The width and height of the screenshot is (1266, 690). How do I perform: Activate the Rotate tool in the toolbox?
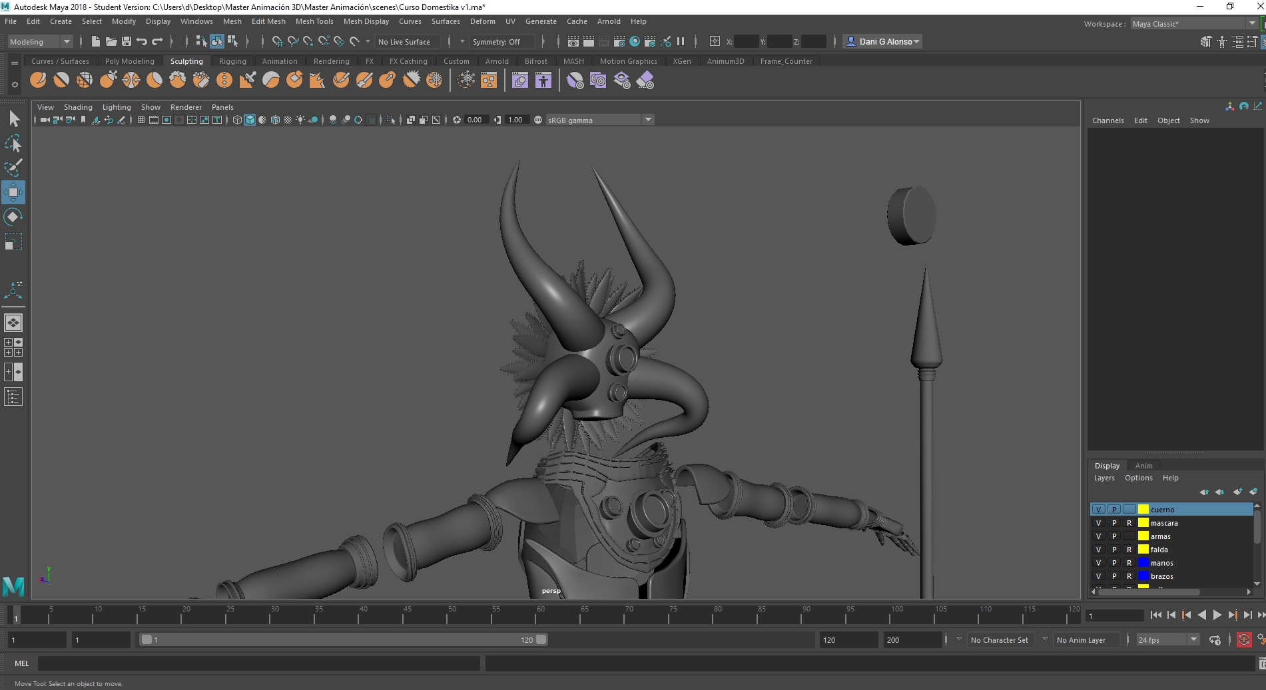pos(13,217)
